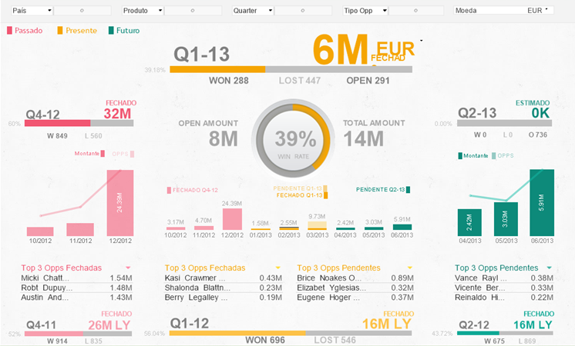Toggle the Fechado Q4-12 legend marker
The image size is (575, 346).
point(170,190)
